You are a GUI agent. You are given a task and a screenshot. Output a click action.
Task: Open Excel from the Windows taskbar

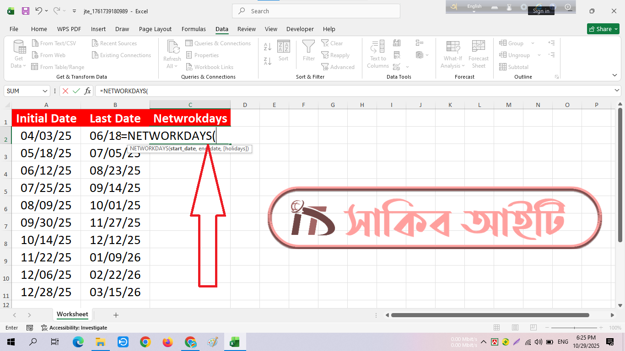[234, 342]
